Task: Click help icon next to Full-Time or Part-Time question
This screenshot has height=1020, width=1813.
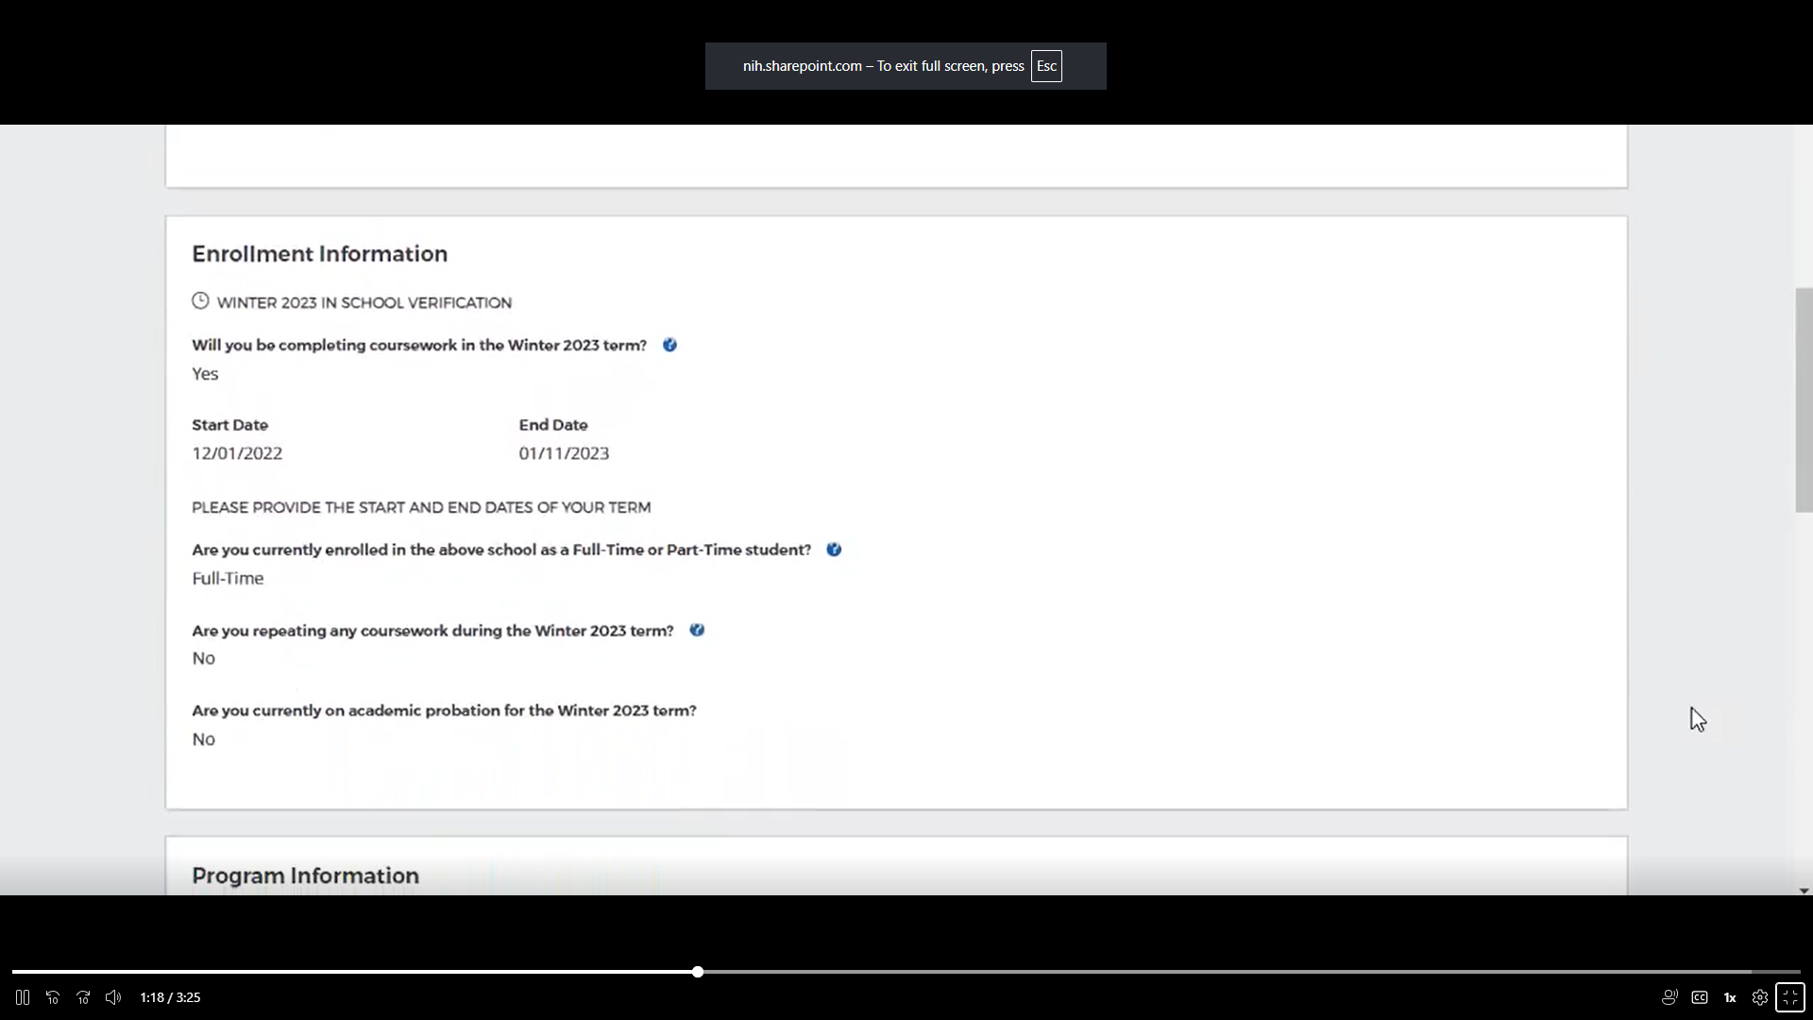Action: tap(834, 550)
